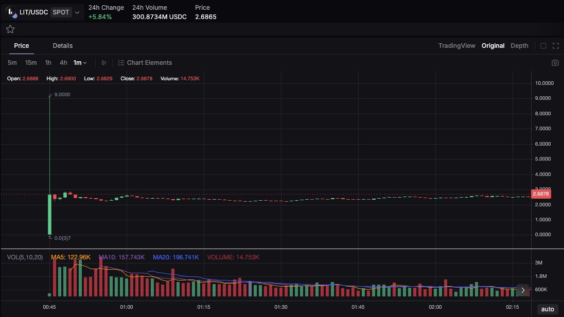Click the Open: 2.6888 readout

click(x=23, y=78)
